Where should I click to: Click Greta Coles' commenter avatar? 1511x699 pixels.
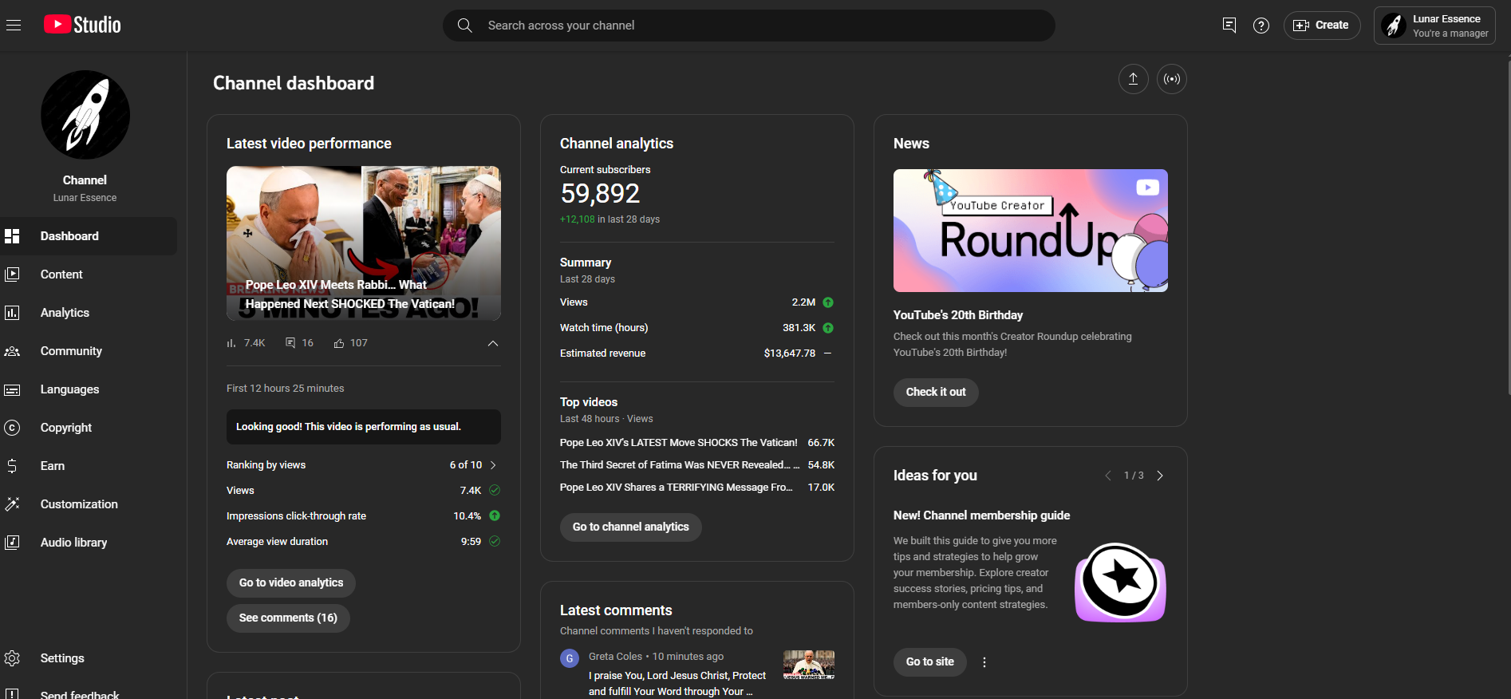(x=570, y=658)
